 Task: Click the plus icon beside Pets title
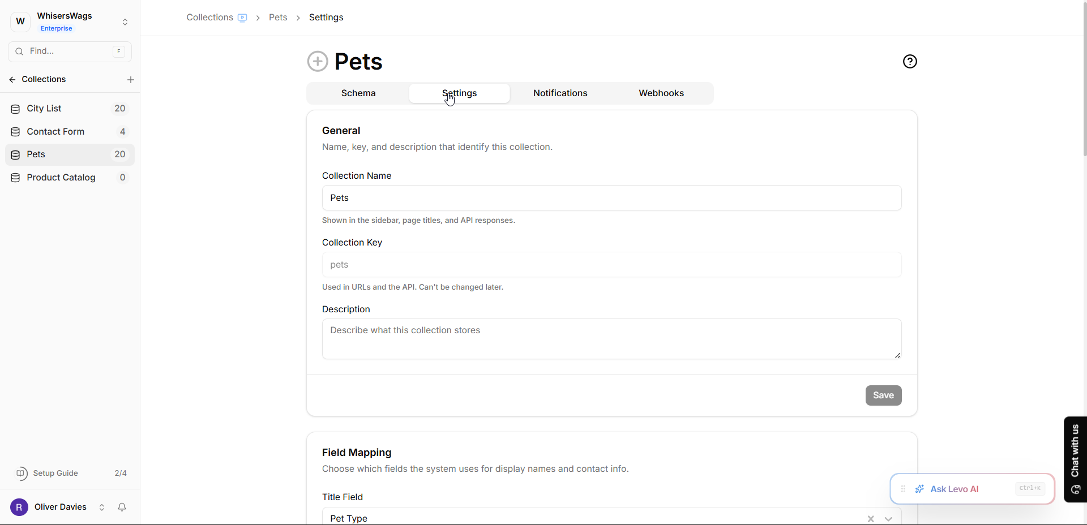click(x=318, y=61)
